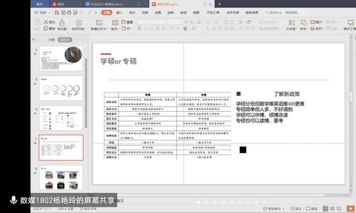Click the Cut (剪切) scissors icon
Viewport: 356px width, 213px height.
tap(46, 22)
